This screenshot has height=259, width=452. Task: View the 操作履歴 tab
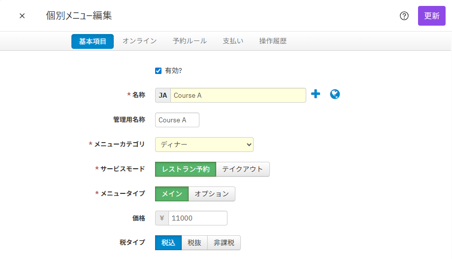tap(273, 41)
